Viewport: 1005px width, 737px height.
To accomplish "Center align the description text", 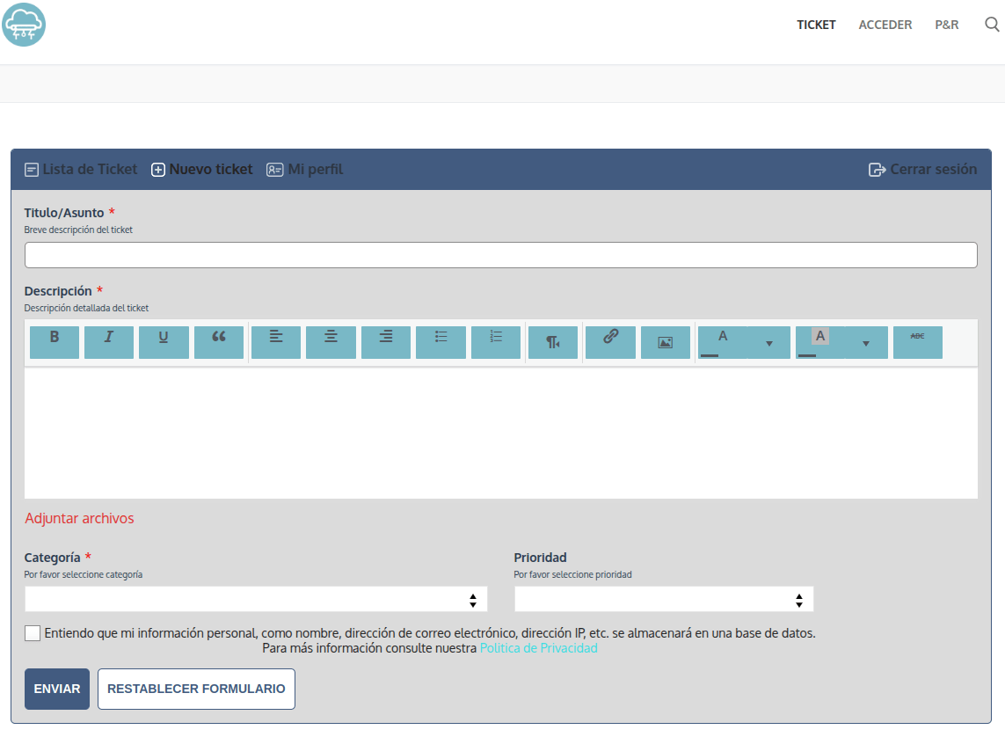I will coord(331,342).
